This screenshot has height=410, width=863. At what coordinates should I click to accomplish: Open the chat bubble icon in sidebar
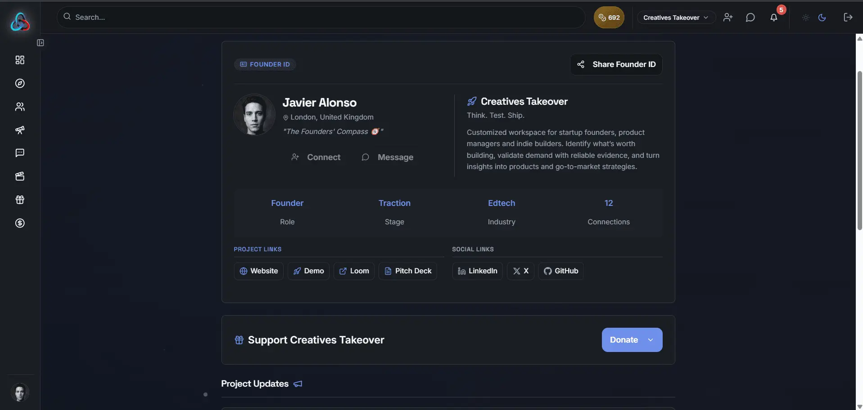(20, 153)
